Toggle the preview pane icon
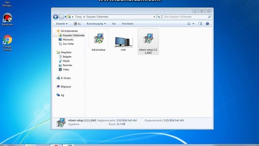Viewport: 259px width, 146px height. coord(200,24)
